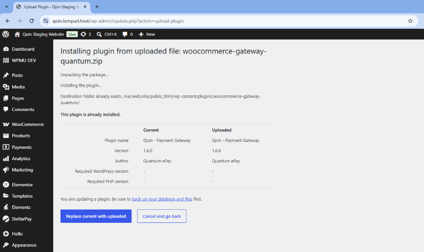The width and height of the screenshot is (424, 252).
Task: Click the StellarPay sidebar icon
Action: point(6,219)
